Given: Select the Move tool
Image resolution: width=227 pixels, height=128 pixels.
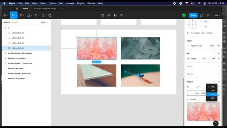Looking at the screenshot, I should [x=13, y=15].
